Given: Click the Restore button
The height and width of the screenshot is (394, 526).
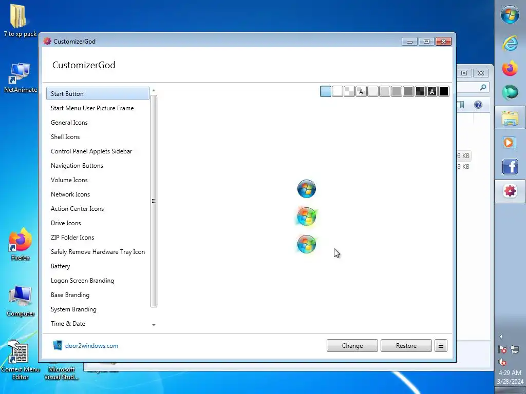Looking at the screenshot, I should coord(406,345).
